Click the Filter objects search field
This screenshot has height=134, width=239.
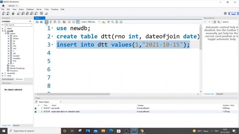click(x=18, y=25)
